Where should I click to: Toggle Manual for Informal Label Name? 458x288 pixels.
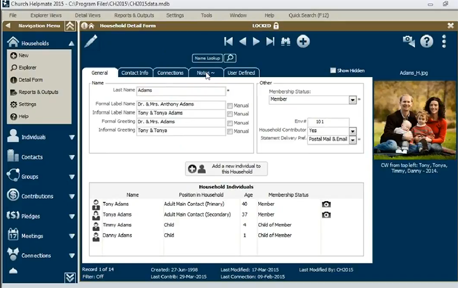point(230,114)
